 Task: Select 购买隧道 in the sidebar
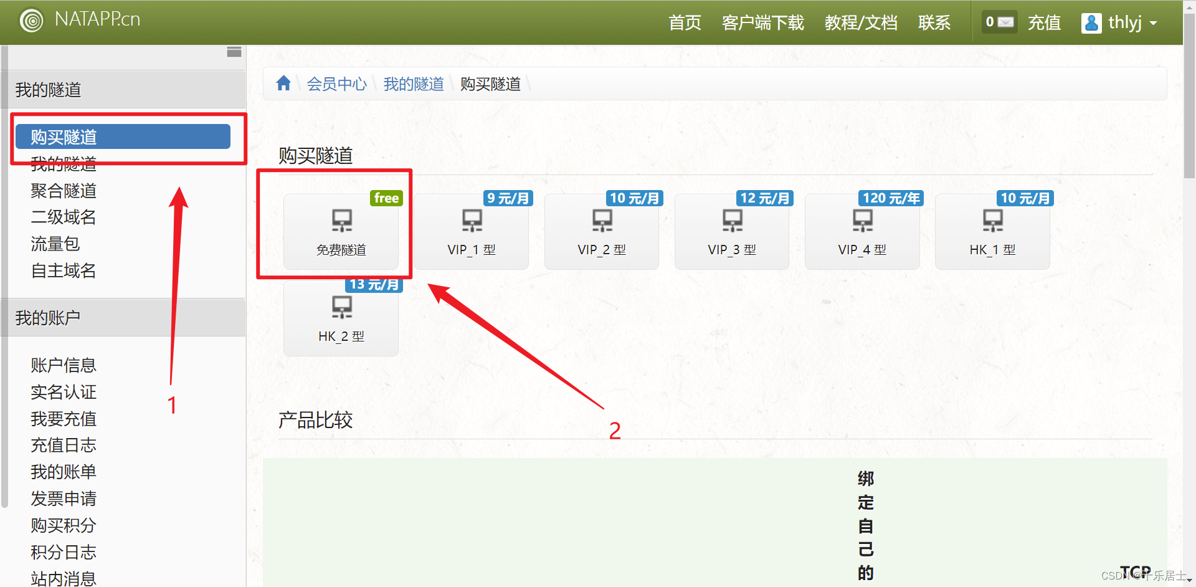[123, 136]
